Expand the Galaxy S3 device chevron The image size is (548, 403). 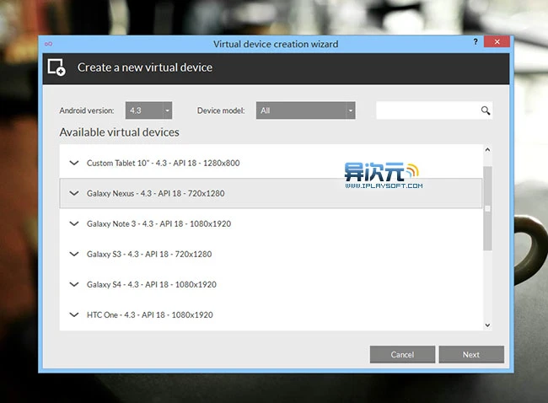coord(74,254)
